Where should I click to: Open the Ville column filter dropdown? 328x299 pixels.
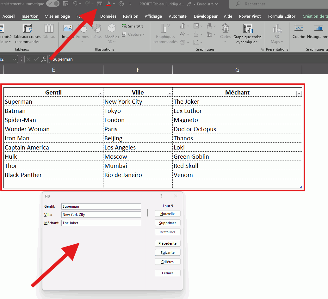coord(170,94)
